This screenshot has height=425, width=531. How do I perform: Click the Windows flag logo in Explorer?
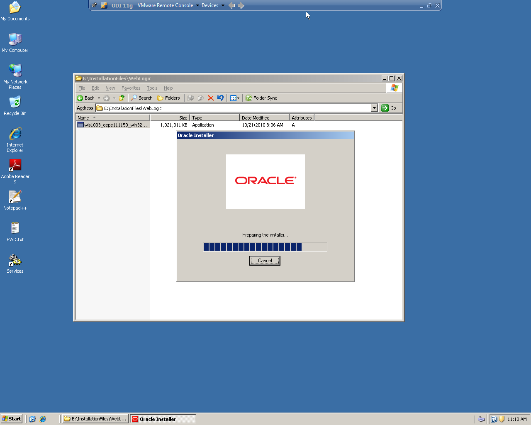tap(394, 88)
